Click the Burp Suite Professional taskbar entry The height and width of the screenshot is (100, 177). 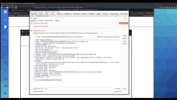coord(41,7)
